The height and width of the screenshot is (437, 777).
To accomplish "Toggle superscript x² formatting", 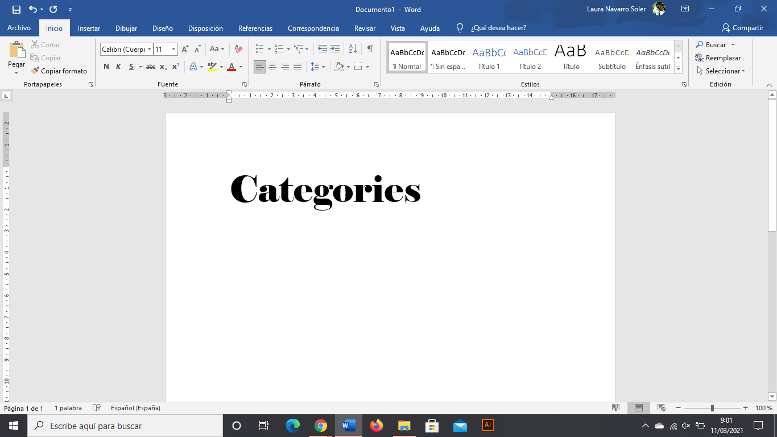I will click(x=176, y=67).
